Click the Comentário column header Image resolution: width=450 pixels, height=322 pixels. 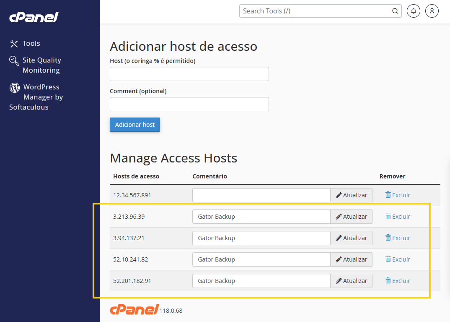click(209, 176)
